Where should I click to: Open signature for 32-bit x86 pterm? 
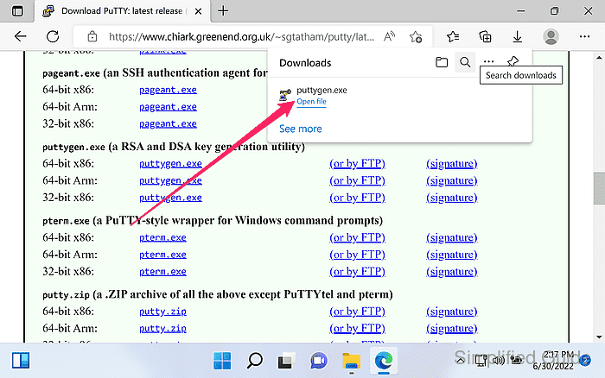click(x=452, y=272)
